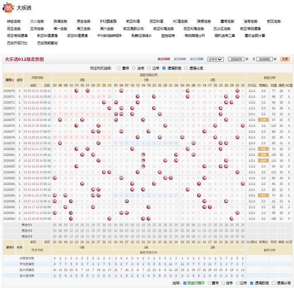The image size is (294, 288).
Task: Click 平均遗漏值 statistics row label
Action: [x=27, y=264]
